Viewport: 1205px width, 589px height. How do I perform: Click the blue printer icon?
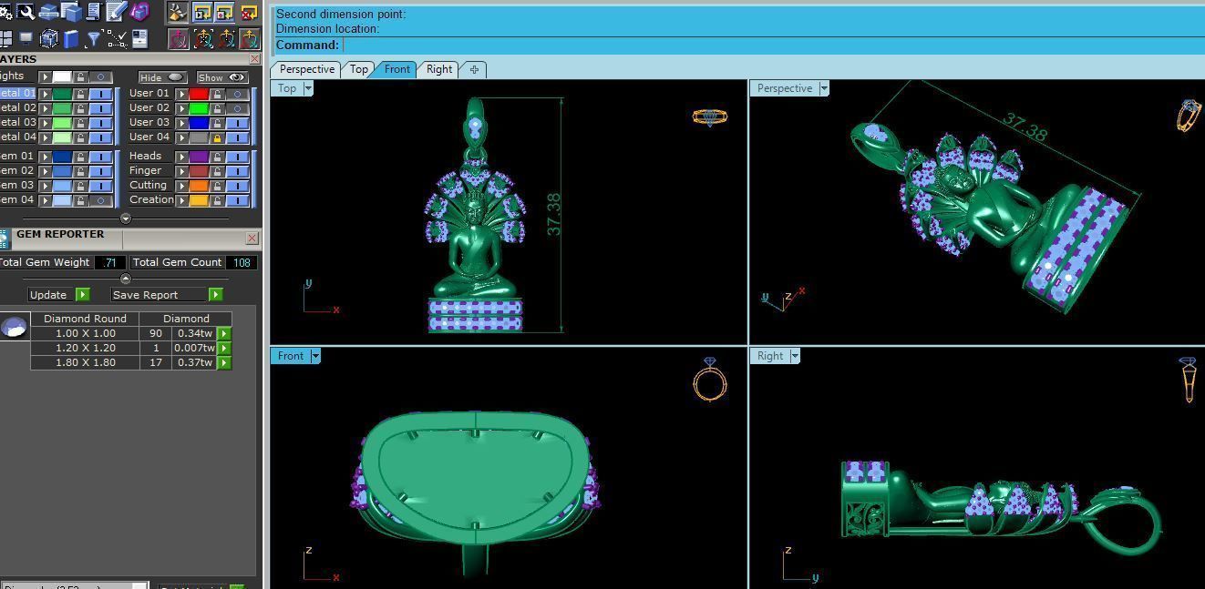[48, 12]
